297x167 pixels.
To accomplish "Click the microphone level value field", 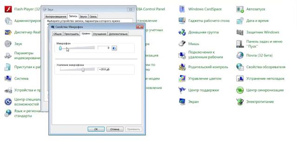I will click(103, 48).
